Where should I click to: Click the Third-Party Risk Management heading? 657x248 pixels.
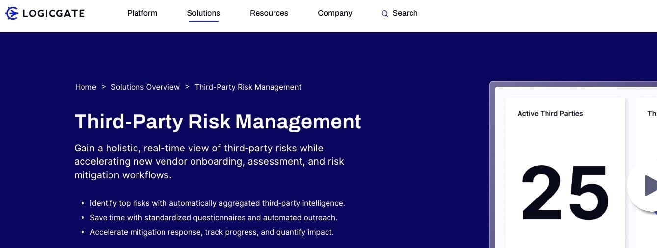218,122
